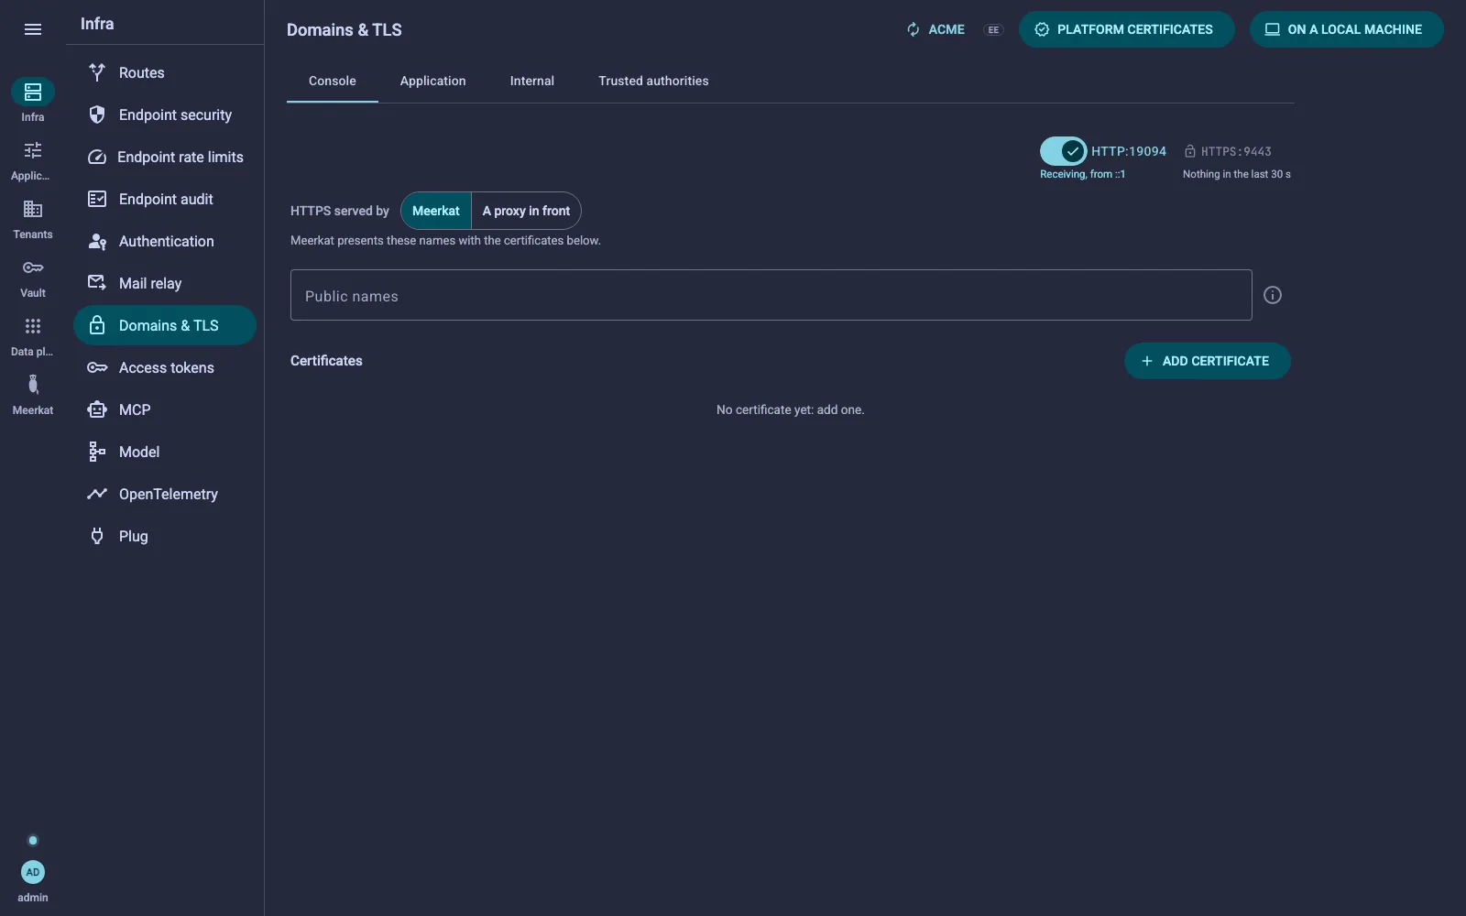Screen dimensions: 1466x916
Task: Open Endpoint security in the sidebar
Action: [x=165, y=114]
